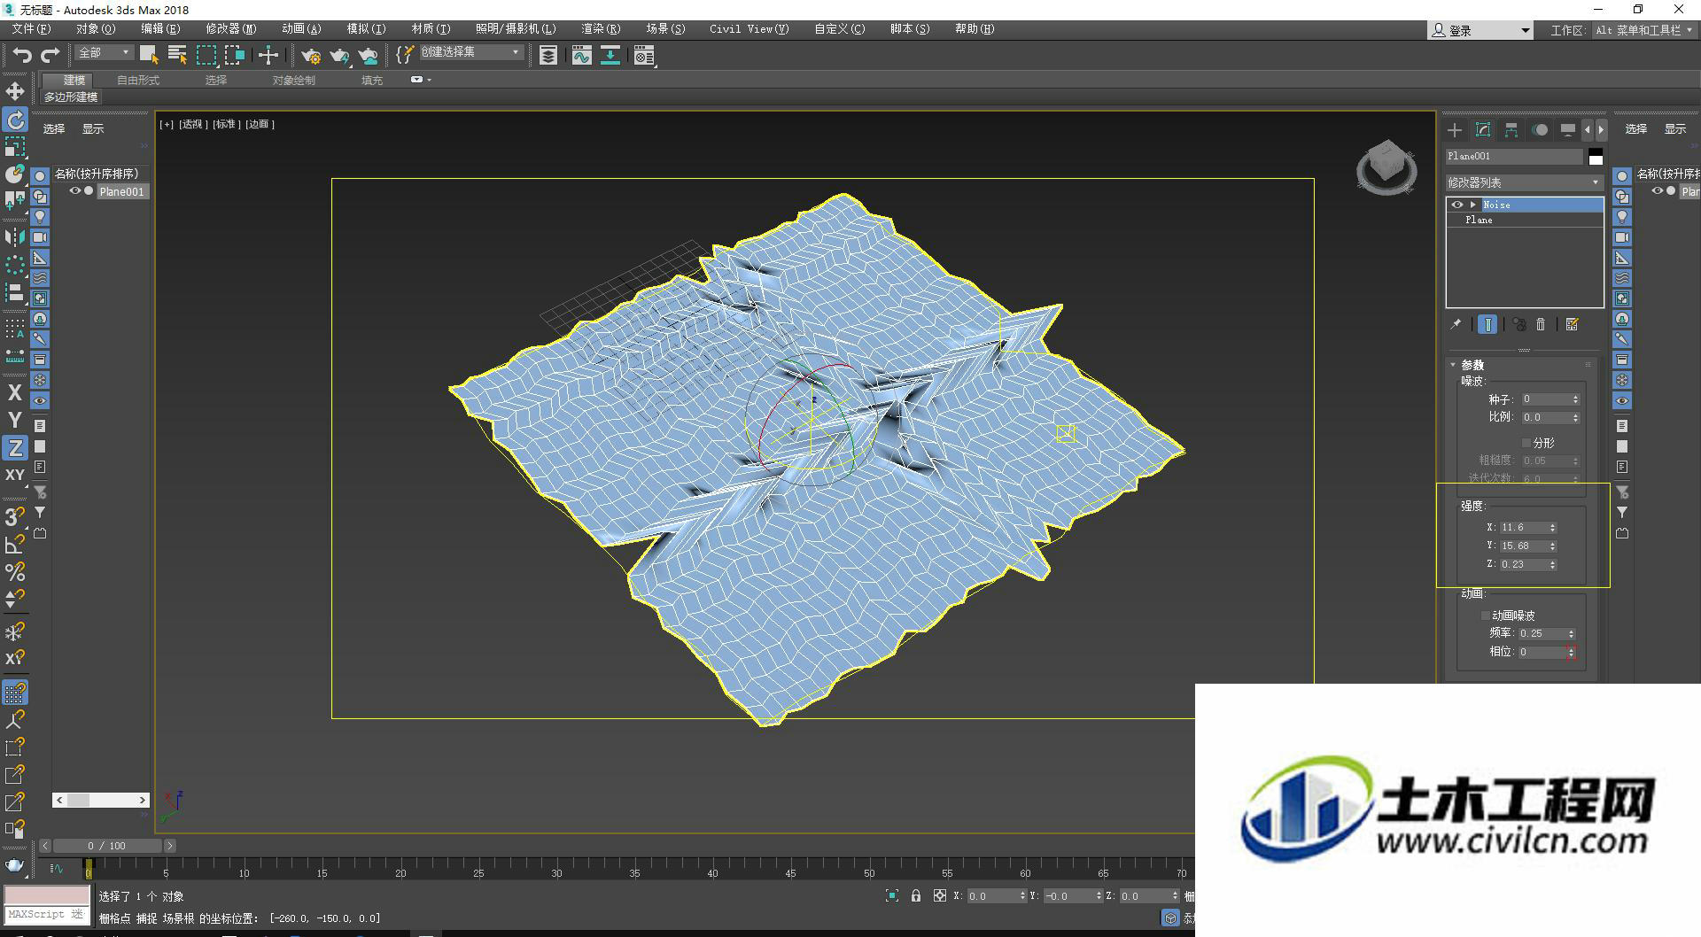Image resolution: width=1701 pixels, height=937 pixels.
Task: Open the 修改器列表 modifier list dropdown
Action: tap(1524, 182)
